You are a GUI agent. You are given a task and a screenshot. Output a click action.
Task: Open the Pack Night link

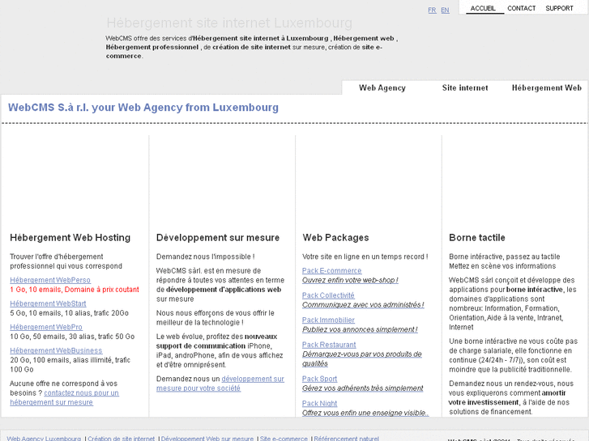point(320,403)
